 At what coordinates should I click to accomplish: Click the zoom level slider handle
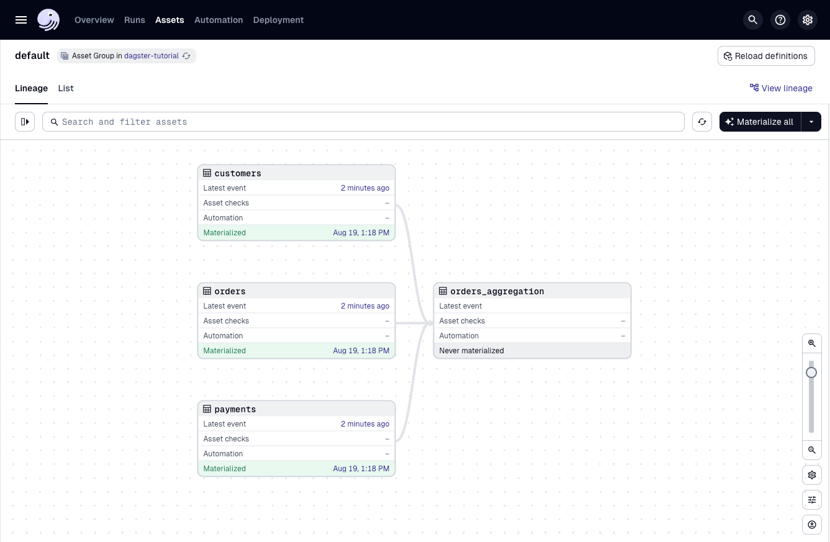click(x=811, y=373)
